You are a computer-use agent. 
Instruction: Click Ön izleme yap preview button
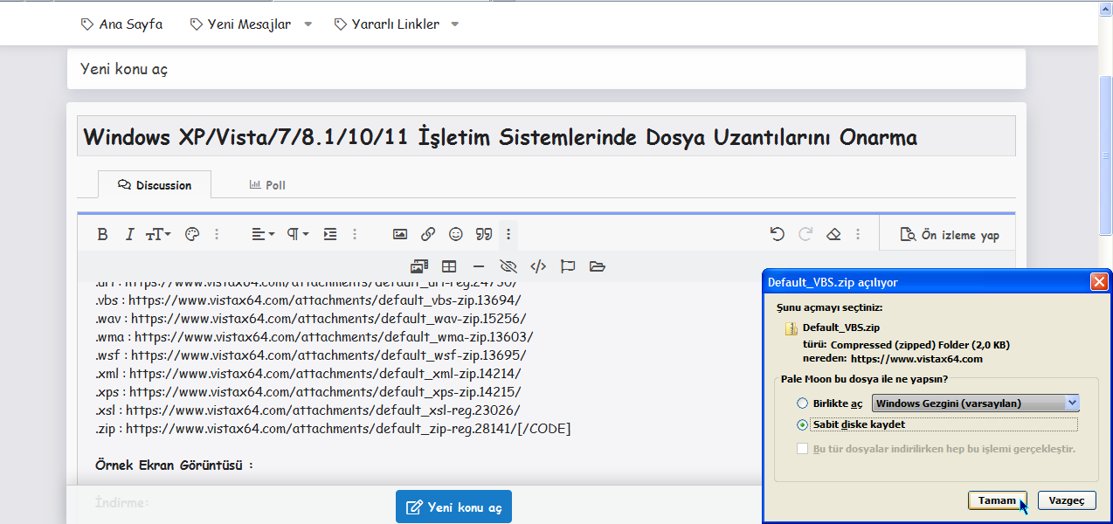950,235
